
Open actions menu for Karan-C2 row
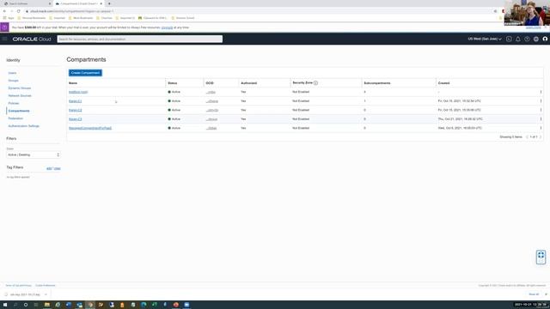click(x=541, y=110)
